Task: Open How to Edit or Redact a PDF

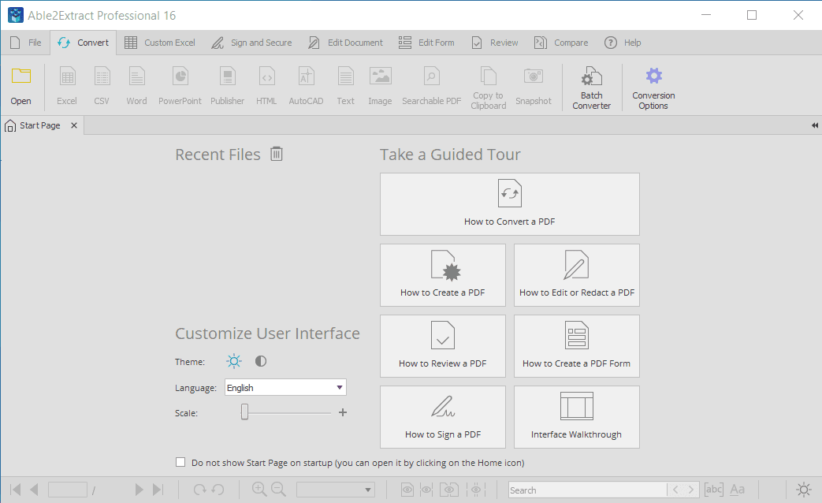Action: 577,275
